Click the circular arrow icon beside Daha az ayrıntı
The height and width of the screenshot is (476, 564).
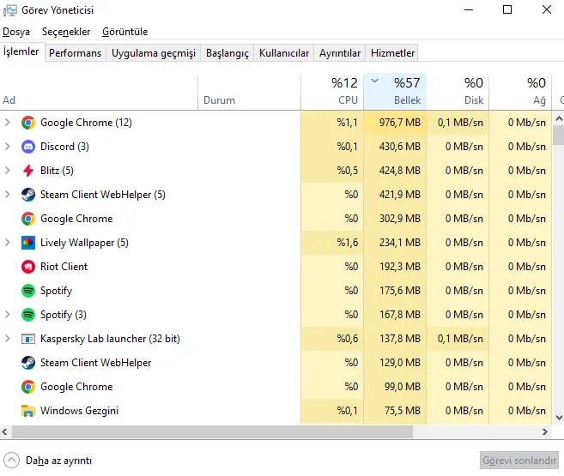pos(11,461)
